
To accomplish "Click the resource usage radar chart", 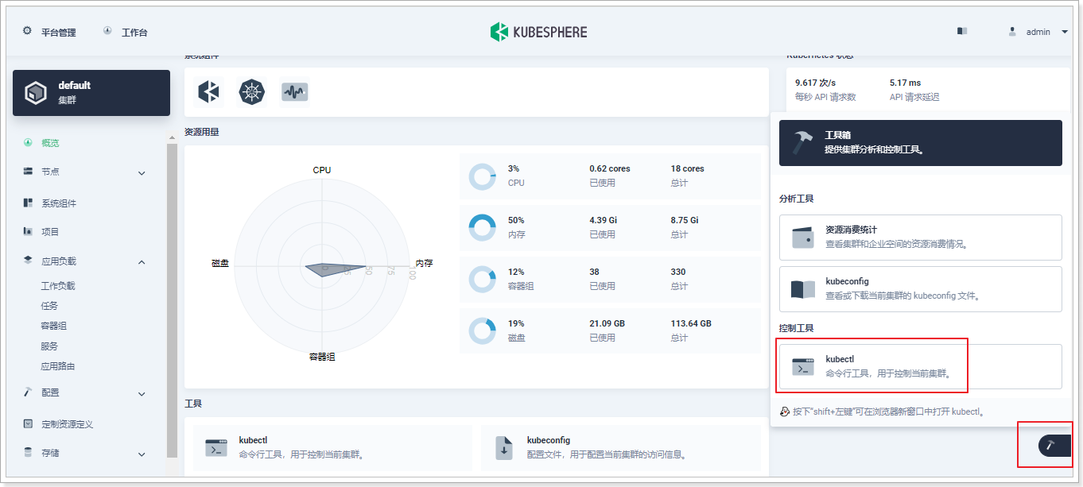I will click(x=322, y=265).
